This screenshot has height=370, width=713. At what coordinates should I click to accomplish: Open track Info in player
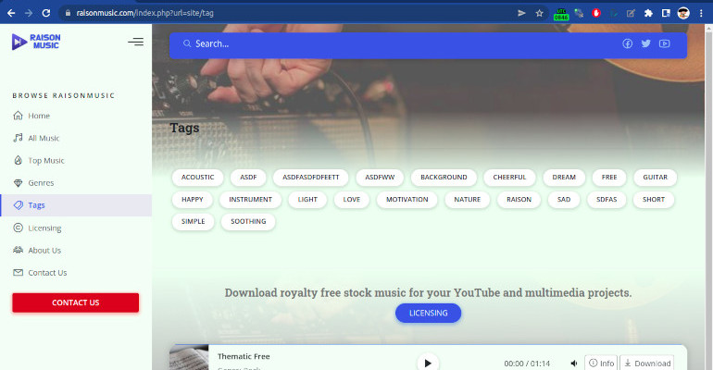pos(601,363)
